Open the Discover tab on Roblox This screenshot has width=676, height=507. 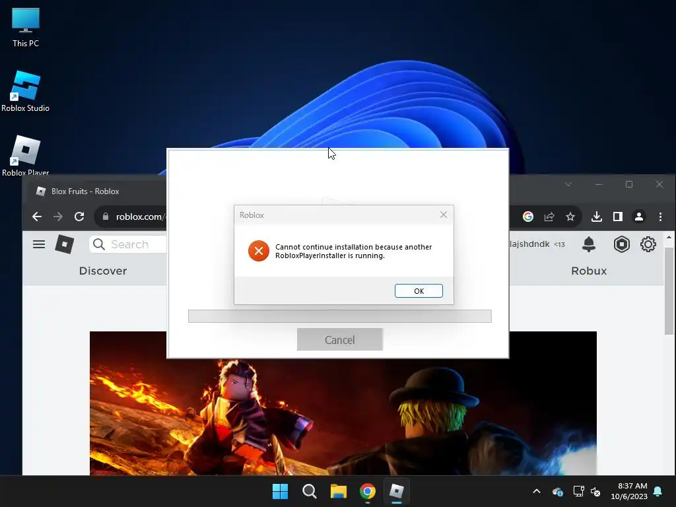point(103,271)
